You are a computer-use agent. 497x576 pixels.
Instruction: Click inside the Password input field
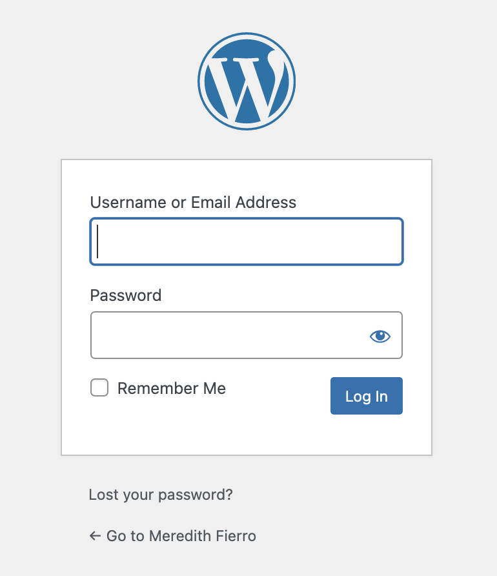pyautogui.click(x=247, y=335)
